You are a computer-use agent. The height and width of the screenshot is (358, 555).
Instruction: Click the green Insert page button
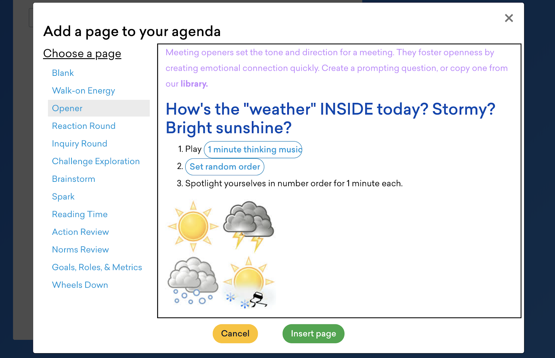click(313, 333)
